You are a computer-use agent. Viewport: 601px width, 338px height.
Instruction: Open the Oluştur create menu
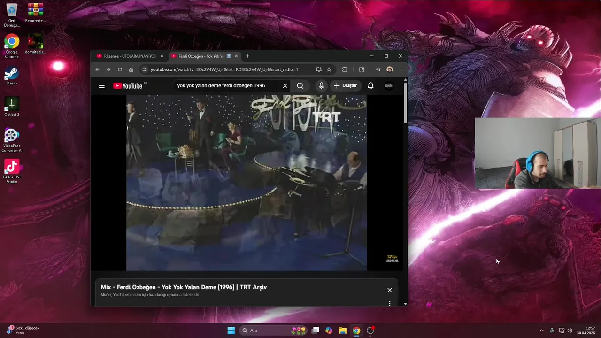(x=346, y=86)
